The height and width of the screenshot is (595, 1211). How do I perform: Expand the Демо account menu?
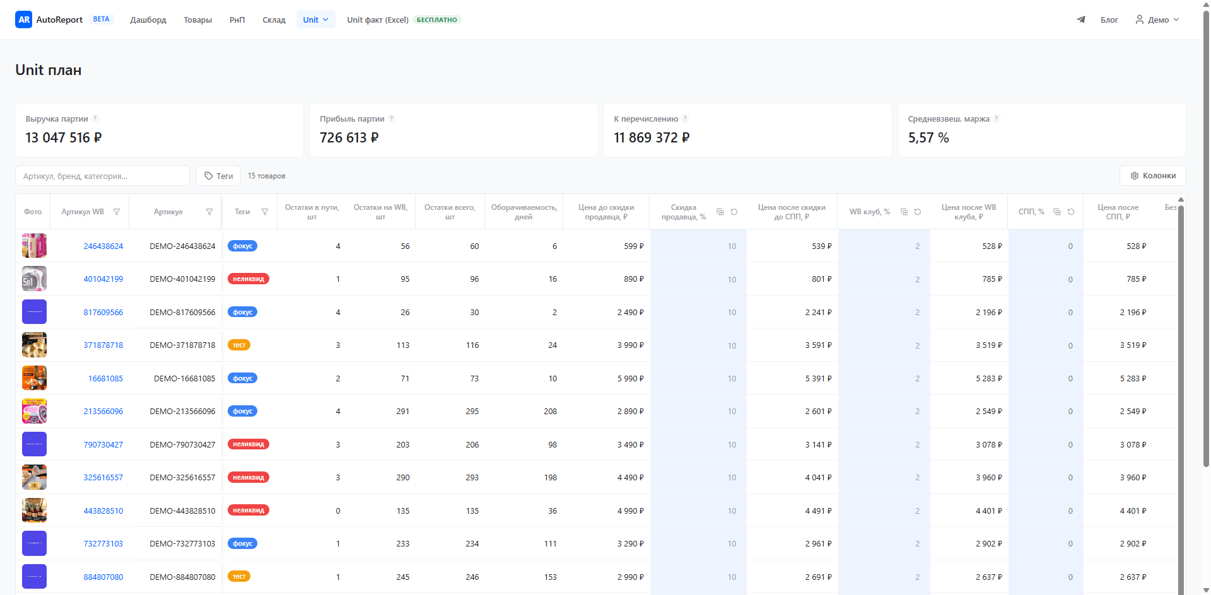(1157, 20)
